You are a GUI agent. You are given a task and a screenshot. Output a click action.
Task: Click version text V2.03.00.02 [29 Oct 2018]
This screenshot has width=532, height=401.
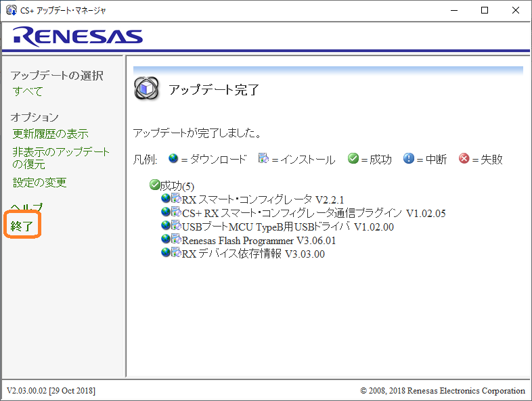[51, 390]
